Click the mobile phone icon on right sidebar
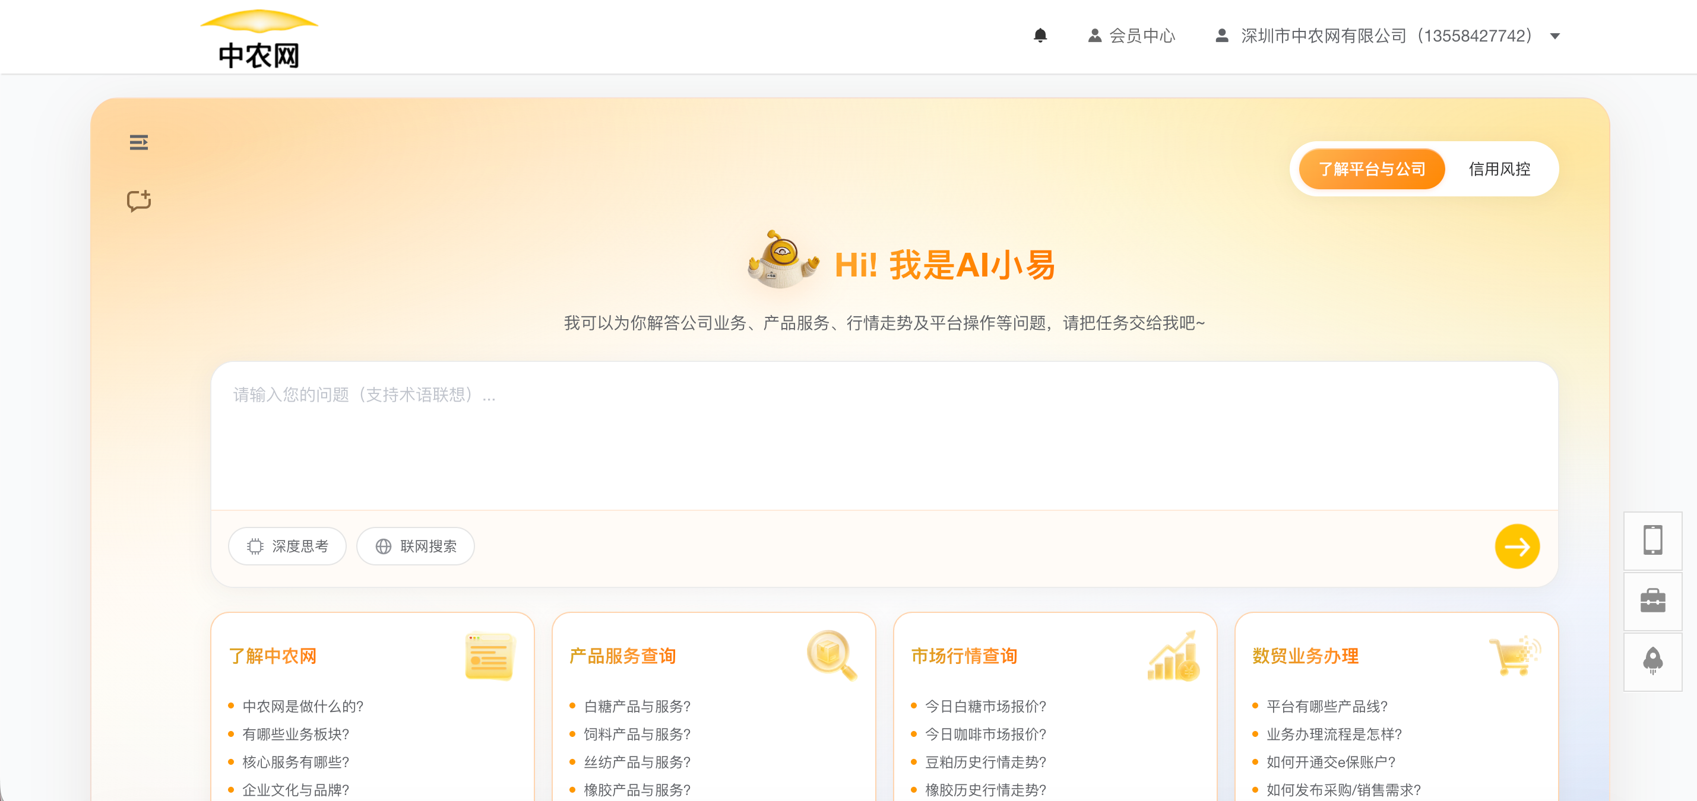Image resolution: width=1697 pixels, height=801 pixels. coord(1652,541)
